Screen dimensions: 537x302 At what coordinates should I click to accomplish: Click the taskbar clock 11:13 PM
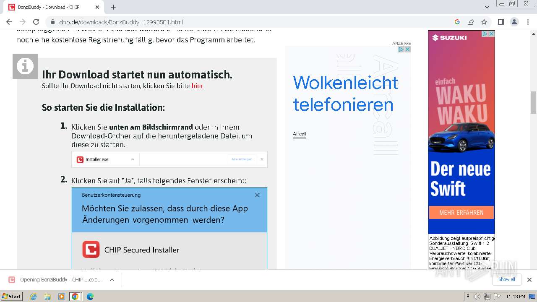pyautogui.click(x=516, y=297)
